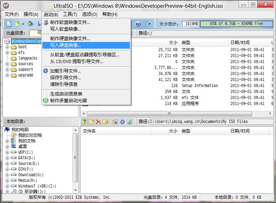Click the Open CD/DVD disc icon
This screenshot has width=276, height=203.
pyautogui.click(x=30, y=24)
